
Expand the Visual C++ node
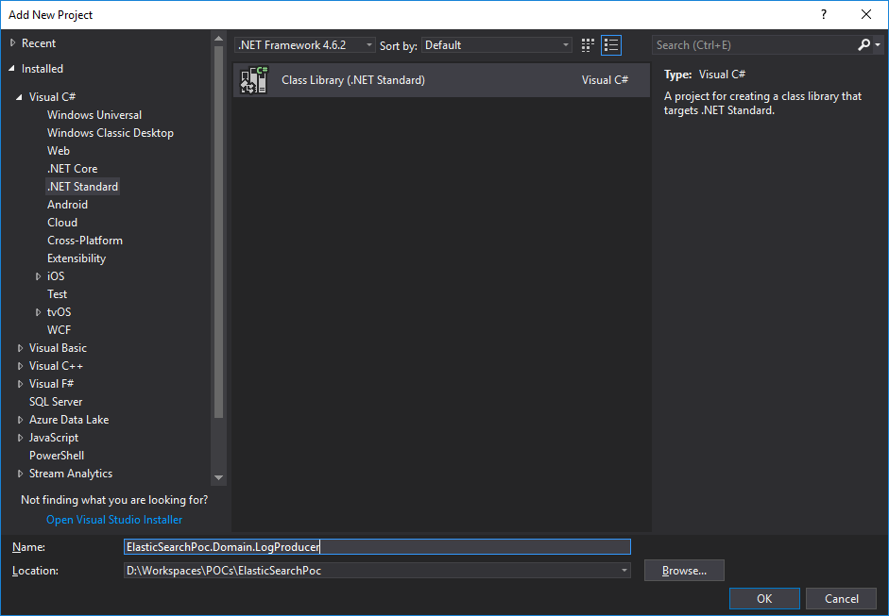20,366
